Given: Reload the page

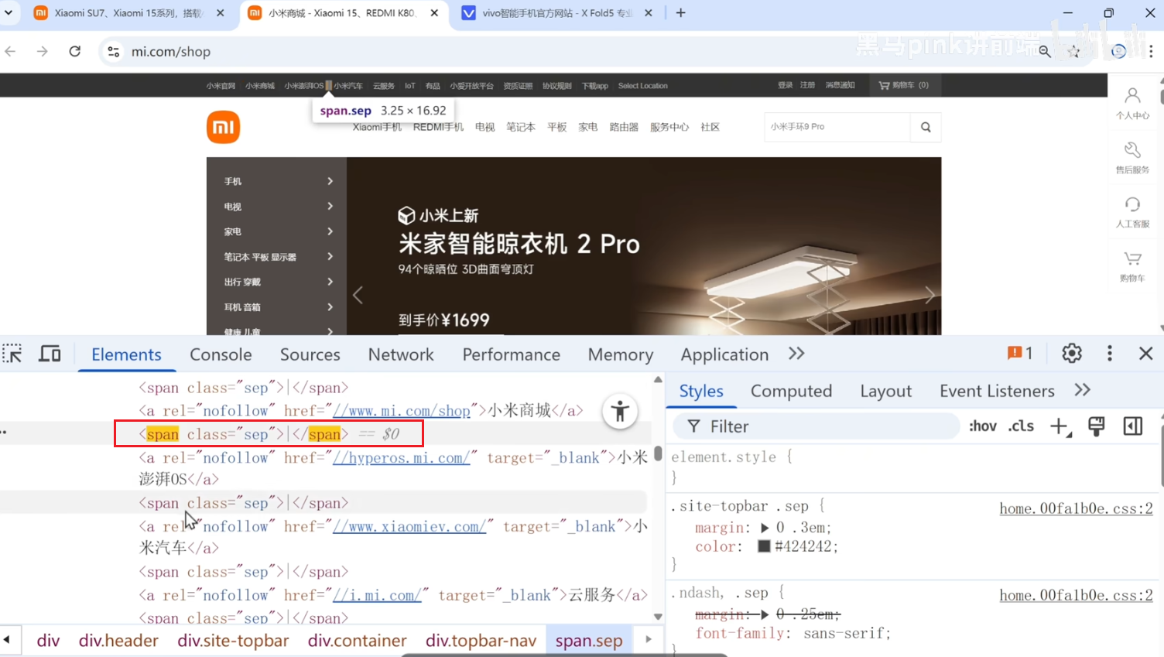Looking at the screenshot, I should pyautogui.click(x=75, y=51).
